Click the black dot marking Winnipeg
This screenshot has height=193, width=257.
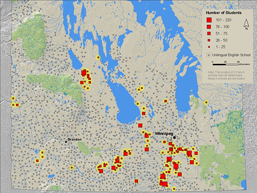(x=175, y=137)
